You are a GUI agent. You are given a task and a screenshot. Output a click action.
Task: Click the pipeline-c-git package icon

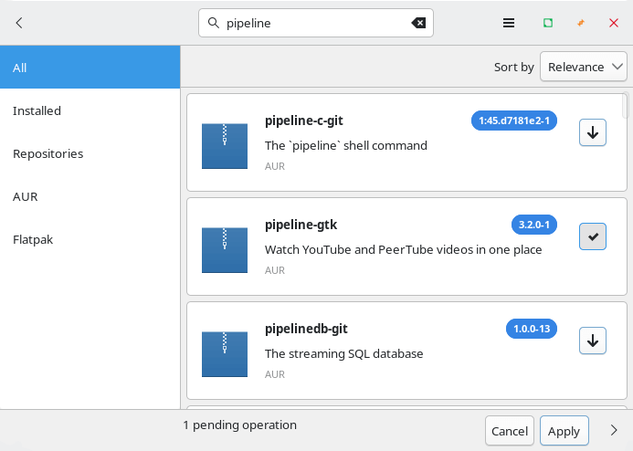tap(225, 146)
